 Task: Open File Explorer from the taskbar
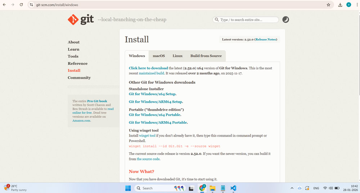pos(212,188)
